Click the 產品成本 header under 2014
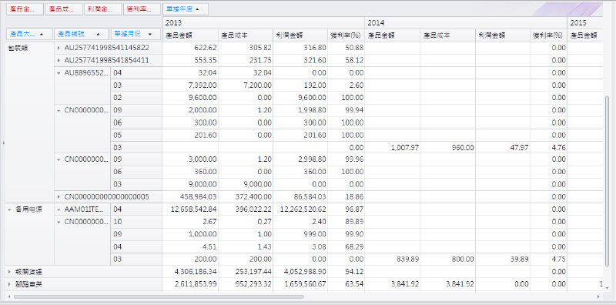Viewport: 616px width, 305px height. tap(448, 35)
